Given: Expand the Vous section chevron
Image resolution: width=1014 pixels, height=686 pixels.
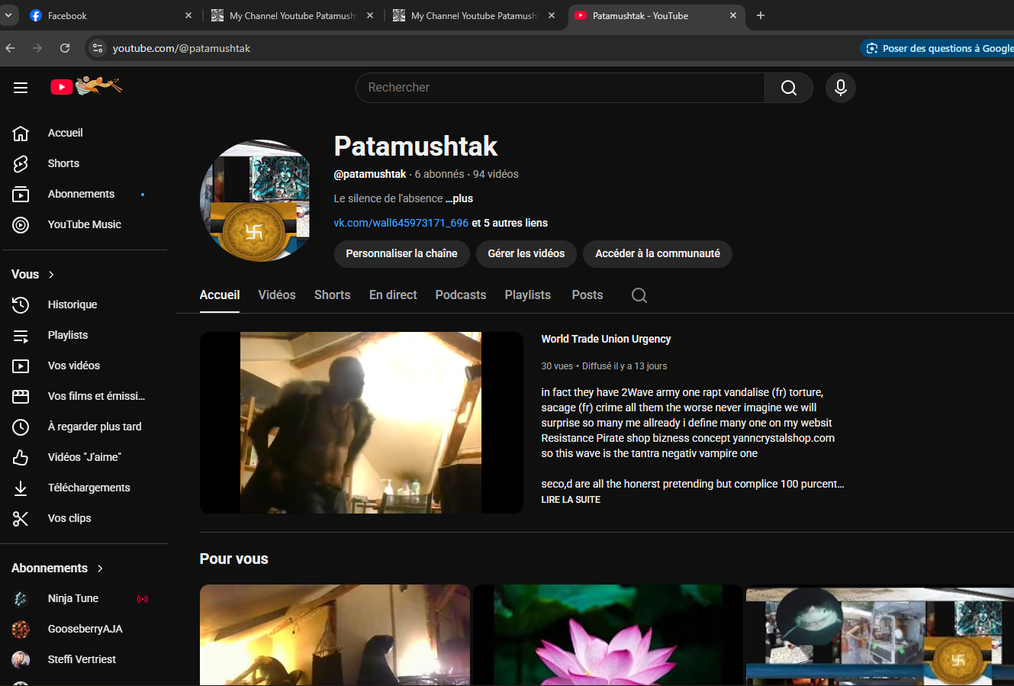Looking at the screenshot, I should pos(51,275).
